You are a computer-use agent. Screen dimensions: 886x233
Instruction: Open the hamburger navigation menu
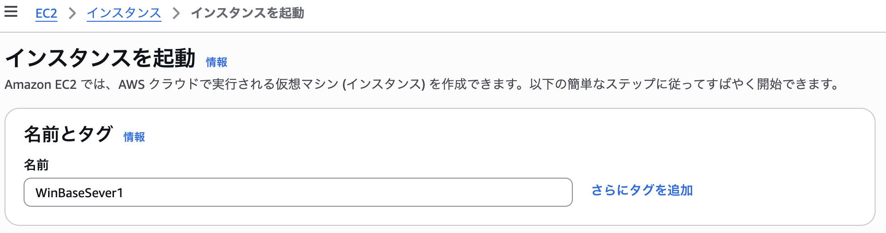point(11,12)
